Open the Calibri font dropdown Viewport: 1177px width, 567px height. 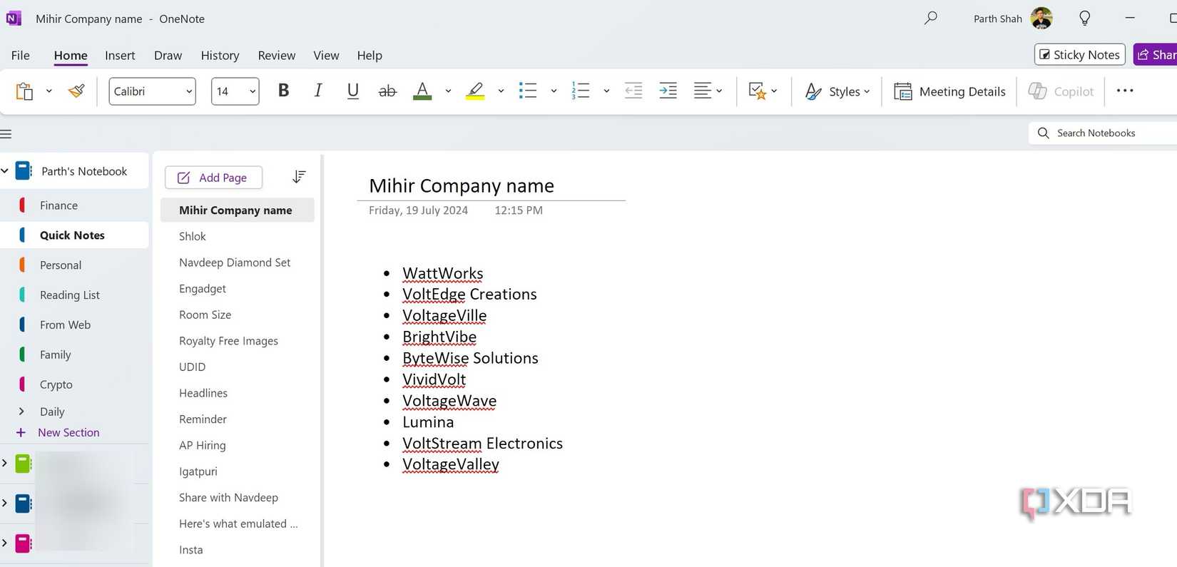coord(153,91)
